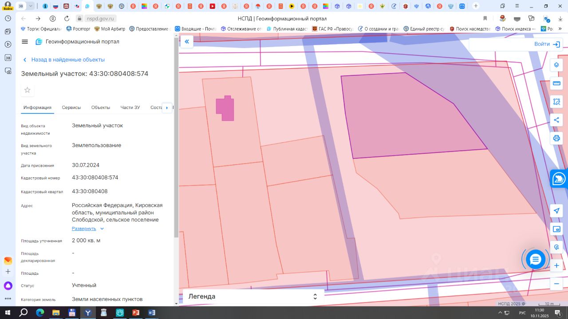The width and height of the screenshot is (568, 319).
Task: Open the chat assistant bubble
Action: tap(536, 259)
